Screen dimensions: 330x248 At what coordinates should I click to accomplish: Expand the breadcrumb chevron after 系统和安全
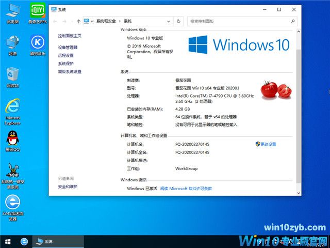pyautogui.click(x=120, y=21)
